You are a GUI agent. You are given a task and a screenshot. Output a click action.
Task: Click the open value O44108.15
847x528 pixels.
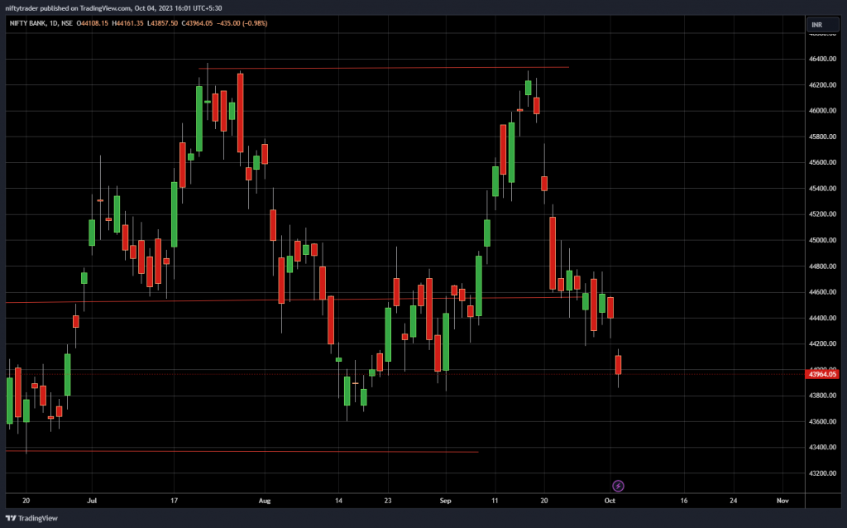pyautogui.click(x=93, y=23)
